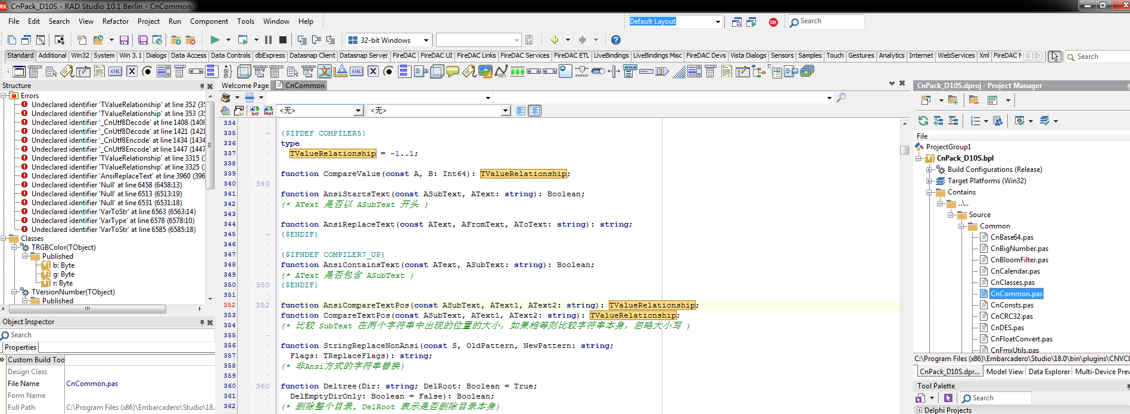
Task: Jump to Intf section icon
Action: coord(255,111)
